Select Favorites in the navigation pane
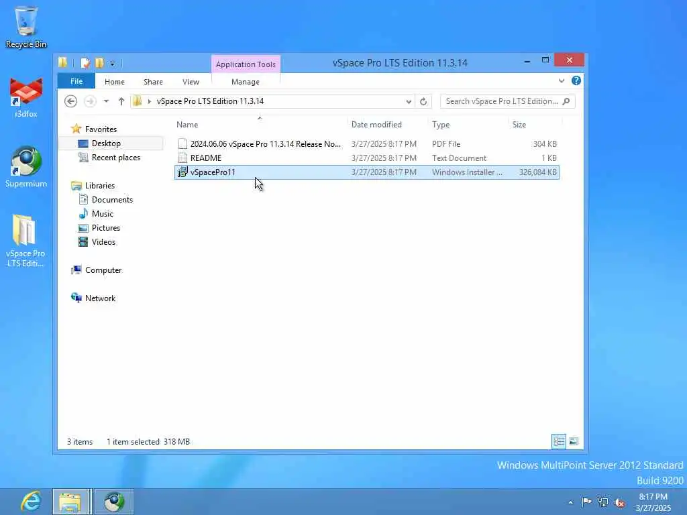 point(101,129)
